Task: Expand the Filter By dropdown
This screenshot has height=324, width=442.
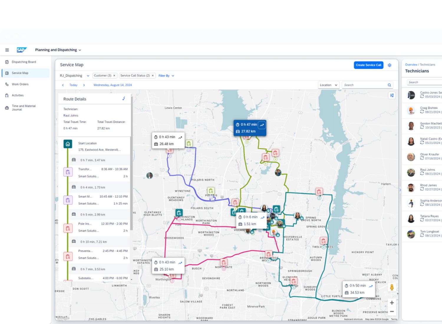Action: [166, 76]
